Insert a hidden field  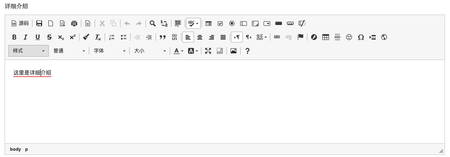(x=302, y=23)
